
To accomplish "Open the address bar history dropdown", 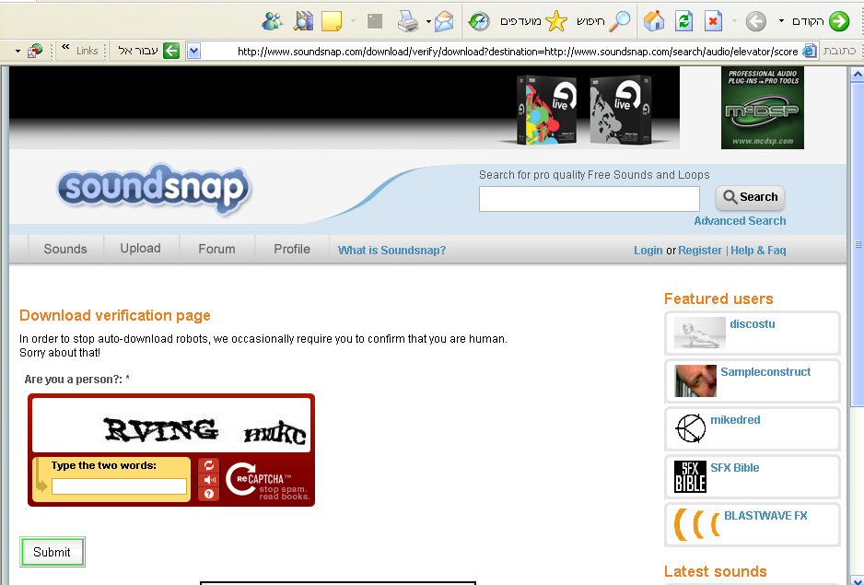I will tap(193, 52).
